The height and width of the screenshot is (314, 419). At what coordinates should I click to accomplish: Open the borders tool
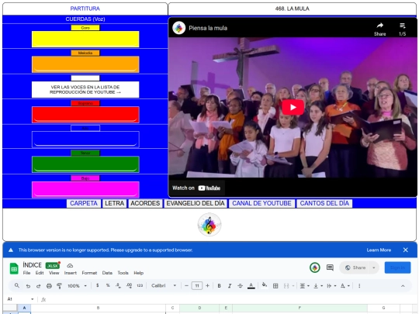click(x=275, y=285)
